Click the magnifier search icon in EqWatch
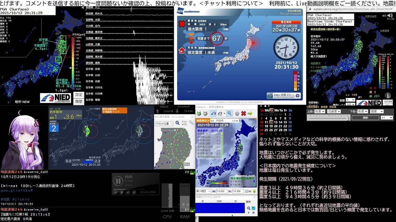Screen dimensions: 396x222 pyautogui.click(x=229, y=113)
